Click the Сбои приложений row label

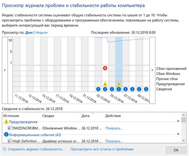click(171, 69)
